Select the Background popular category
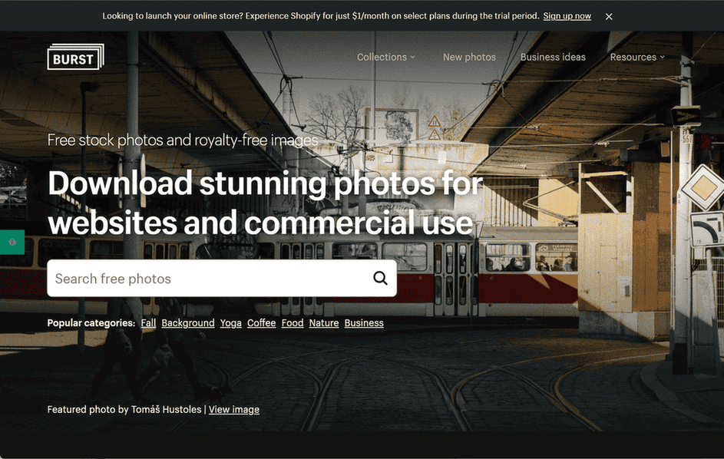 pos(188,323)
